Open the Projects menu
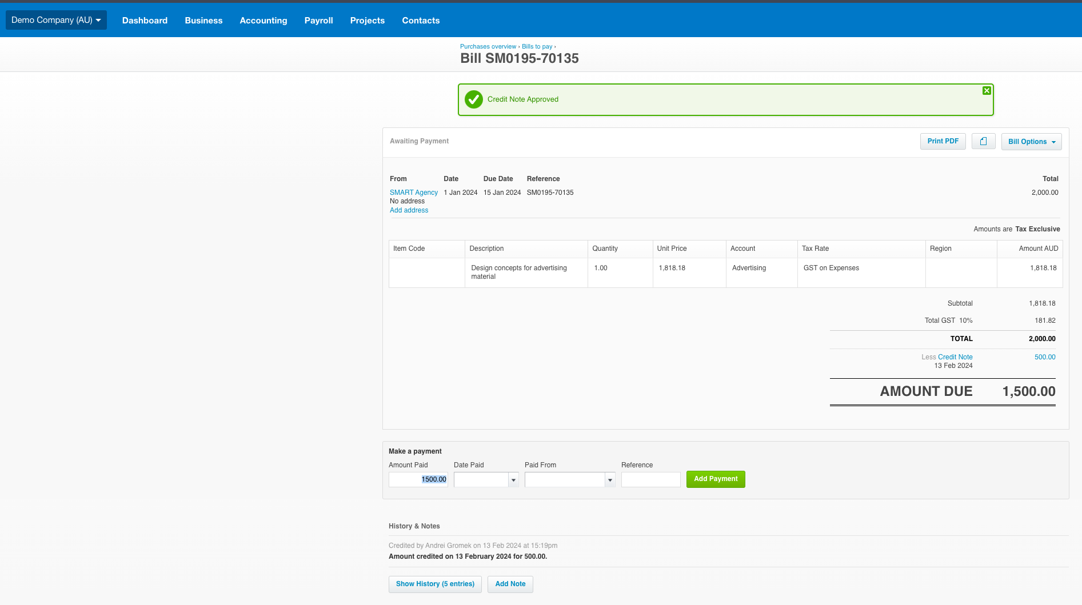The height and width of the screenshot is (605, 1082). pos(368,21)
